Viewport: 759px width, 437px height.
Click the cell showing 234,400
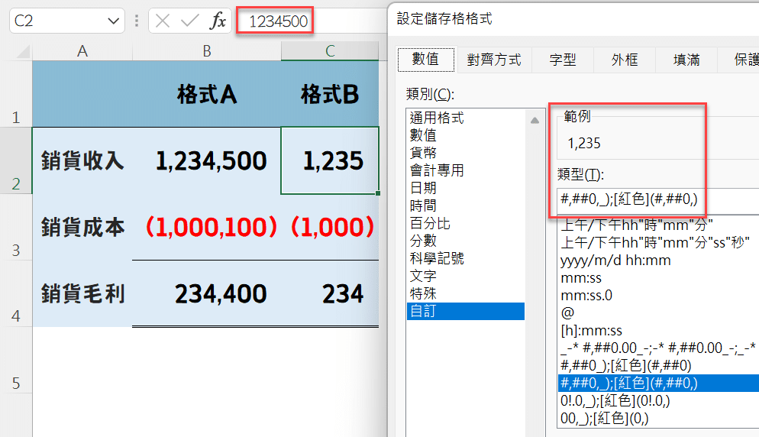point(207,293)
